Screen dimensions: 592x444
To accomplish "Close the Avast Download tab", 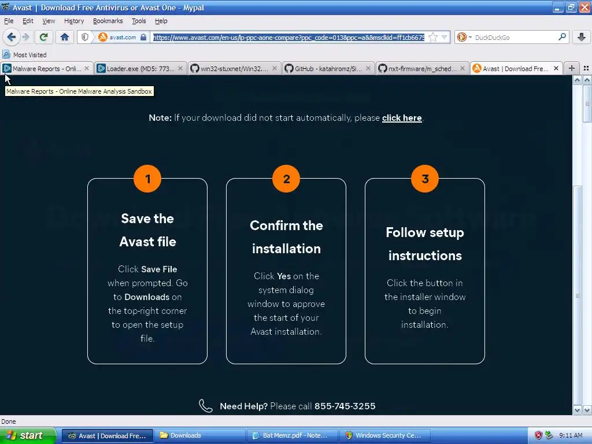I will coord(556,68).
